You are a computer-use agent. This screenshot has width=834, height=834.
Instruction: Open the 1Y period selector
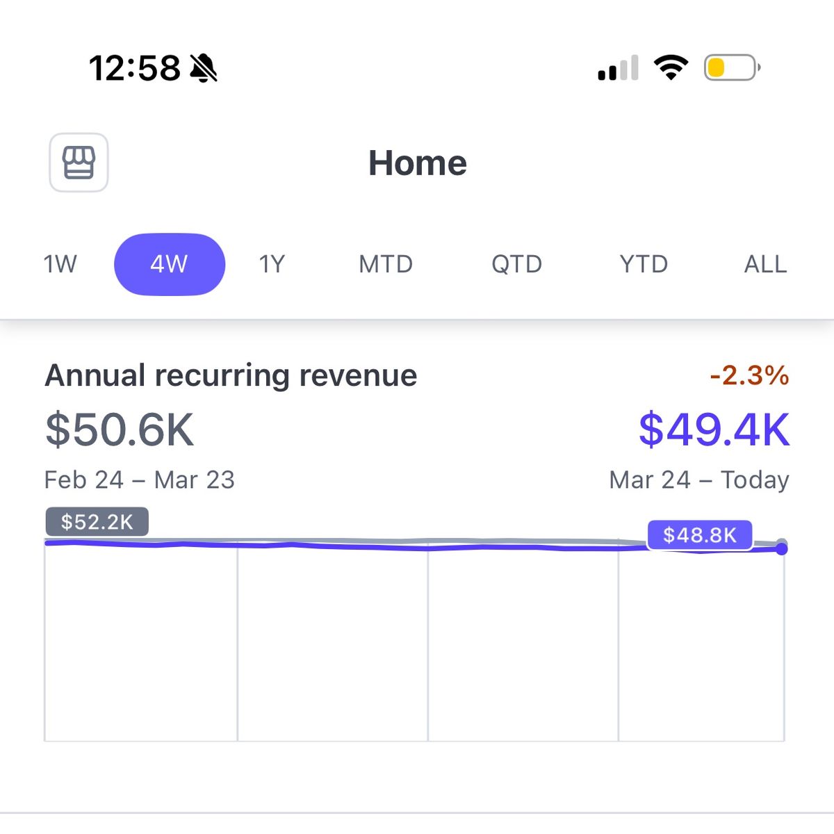click(x=272, y=263)
